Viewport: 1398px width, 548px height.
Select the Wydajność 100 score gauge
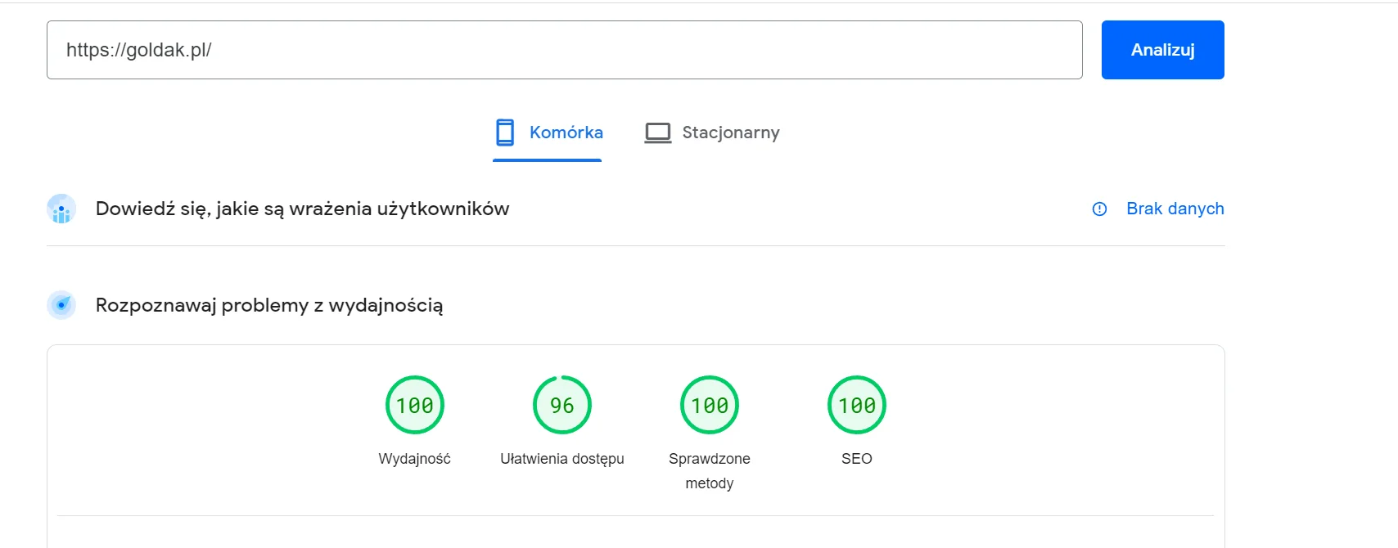tap(415, 405)
